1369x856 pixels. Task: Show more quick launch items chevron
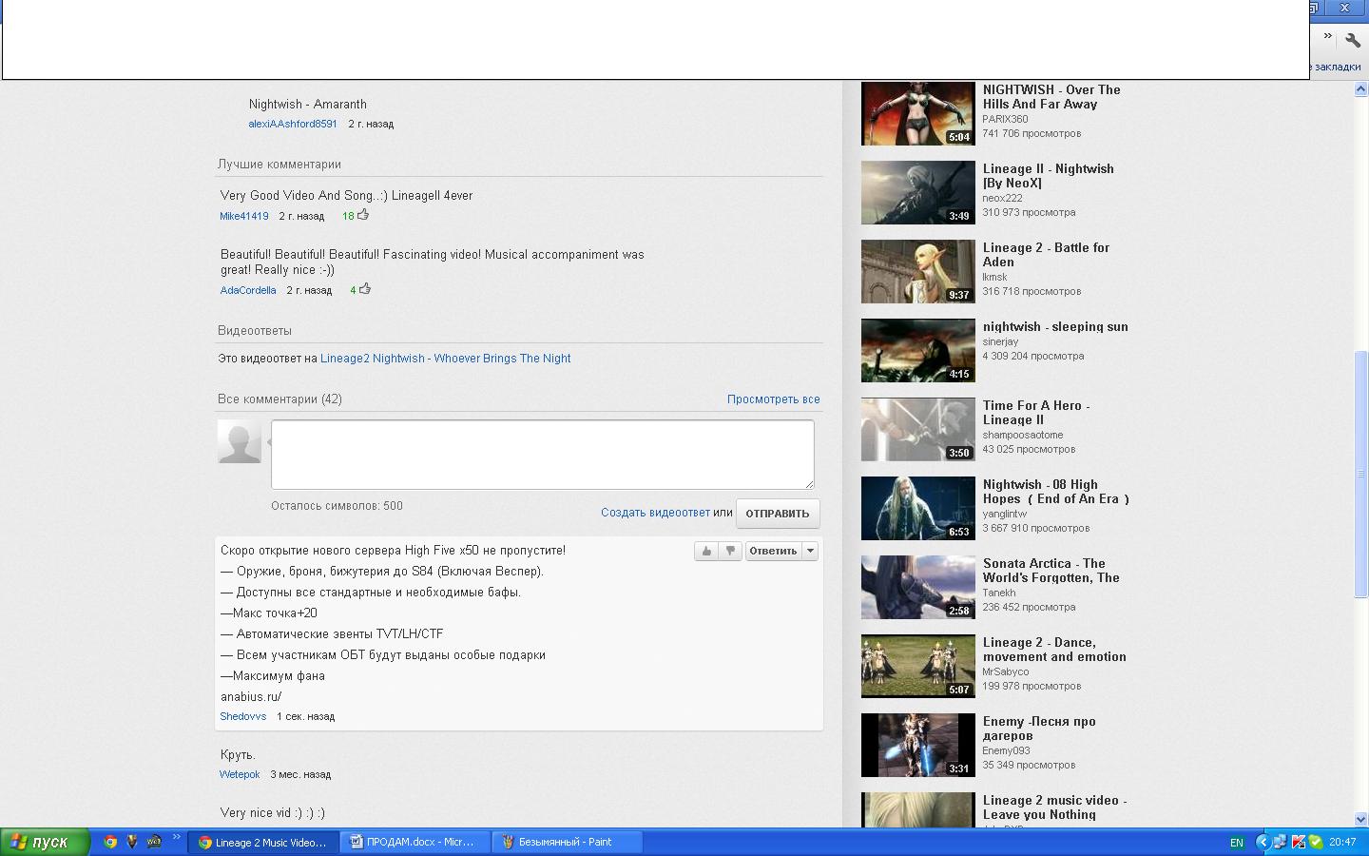point(176,838)
